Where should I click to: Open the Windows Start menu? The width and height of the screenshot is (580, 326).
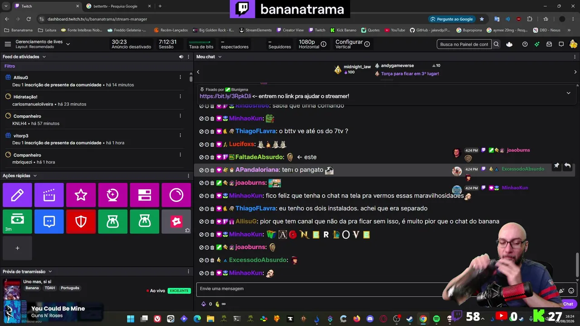click(130, 319)
